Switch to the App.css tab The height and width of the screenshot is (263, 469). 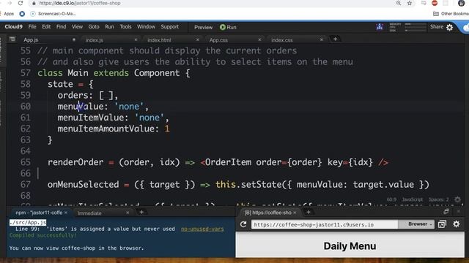point(218,39)
